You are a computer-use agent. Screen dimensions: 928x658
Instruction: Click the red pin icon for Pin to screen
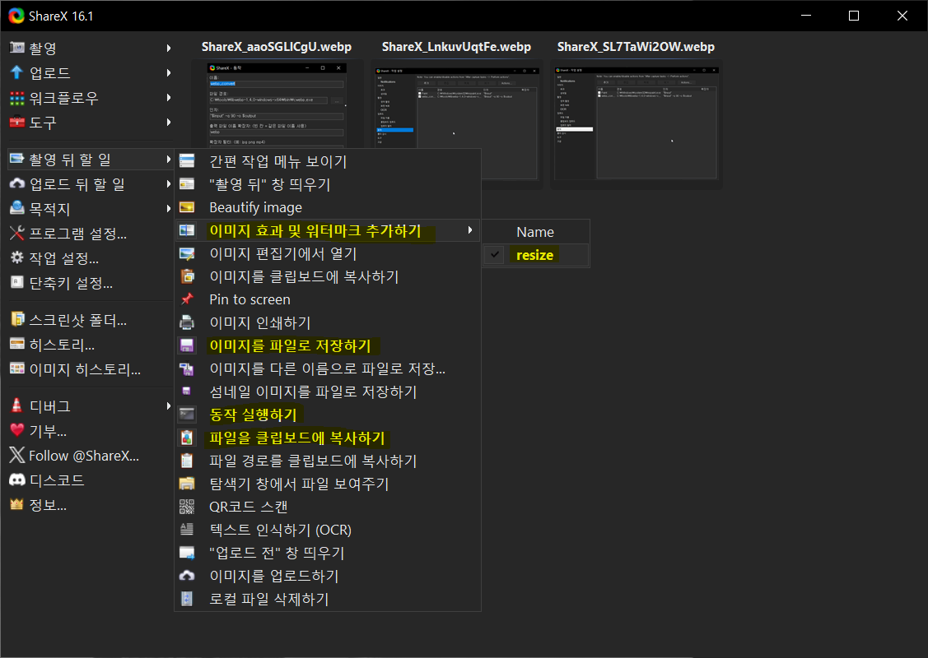[x=187, y=299]
